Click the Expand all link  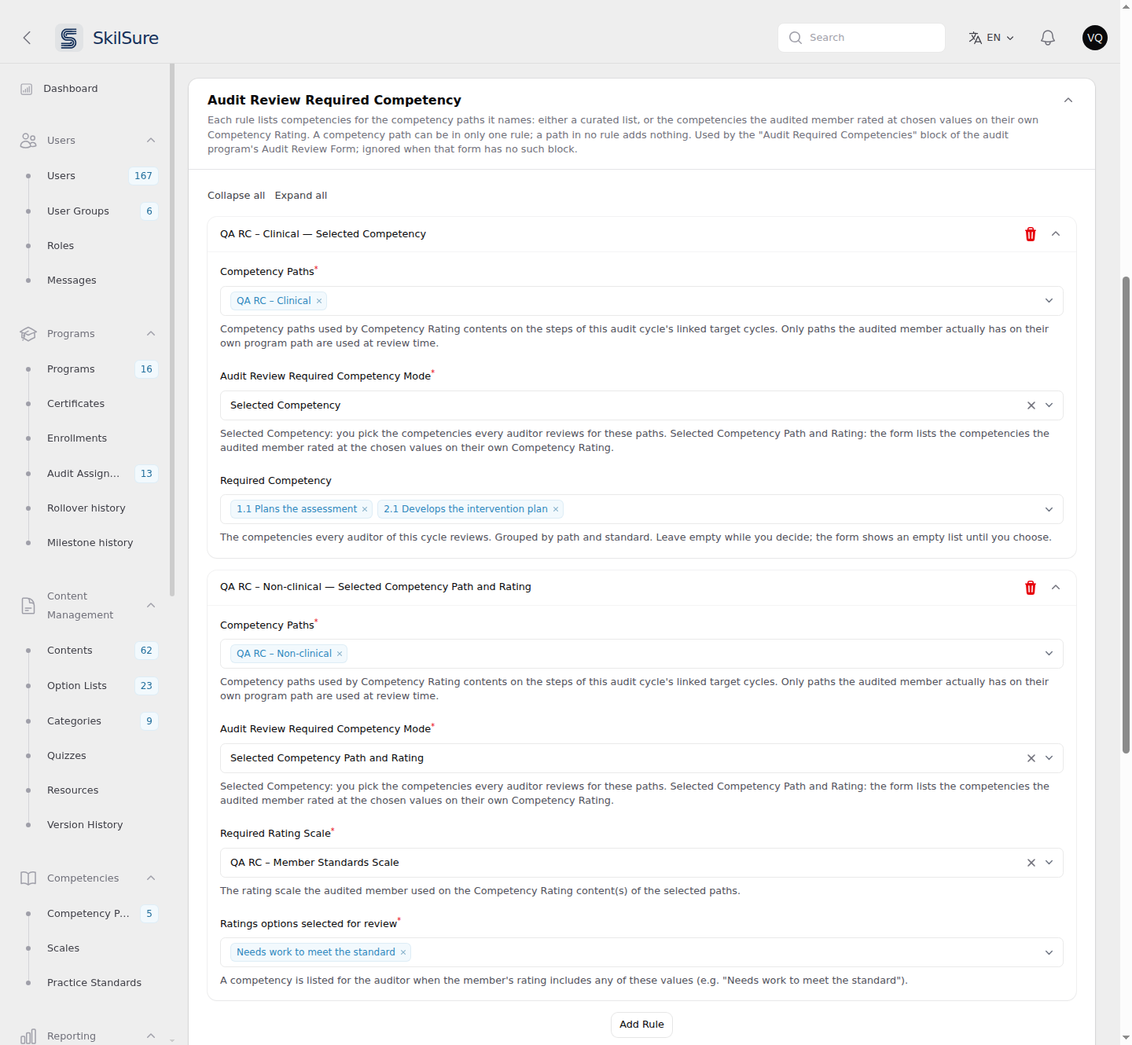click(x=301, y=196)
